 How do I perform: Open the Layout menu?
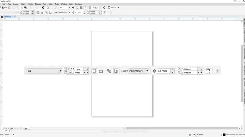coord(16,4)
